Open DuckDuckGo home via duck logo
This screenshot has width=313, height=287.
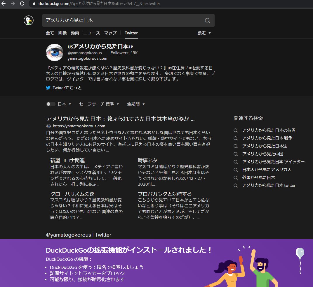[29, 20]
